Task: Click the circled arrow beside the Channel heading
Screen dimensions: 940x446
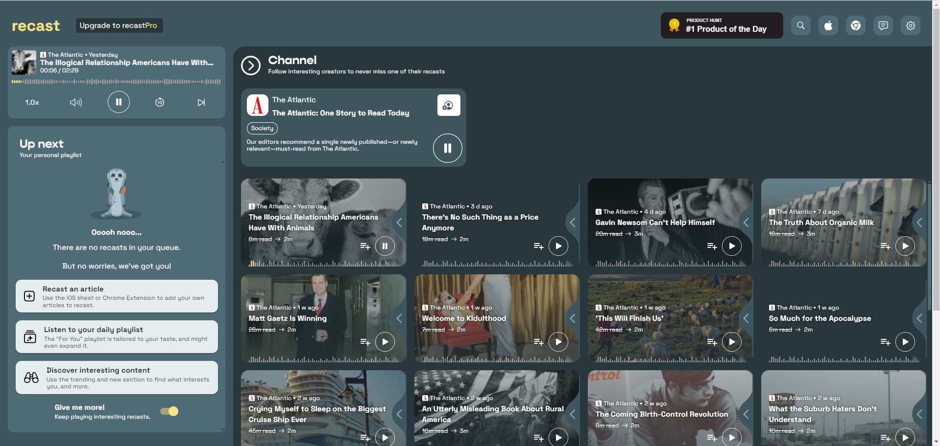Action: (x=251, y=65)
